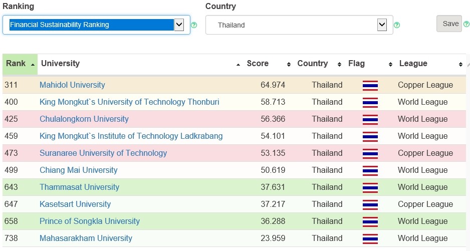This screenshot has height=251, width=470.
Task: Click the Score column sort arrows icon
Action: click(289, 64)
